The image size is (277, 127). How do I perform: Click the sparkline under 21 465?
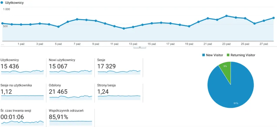[71, 98]
